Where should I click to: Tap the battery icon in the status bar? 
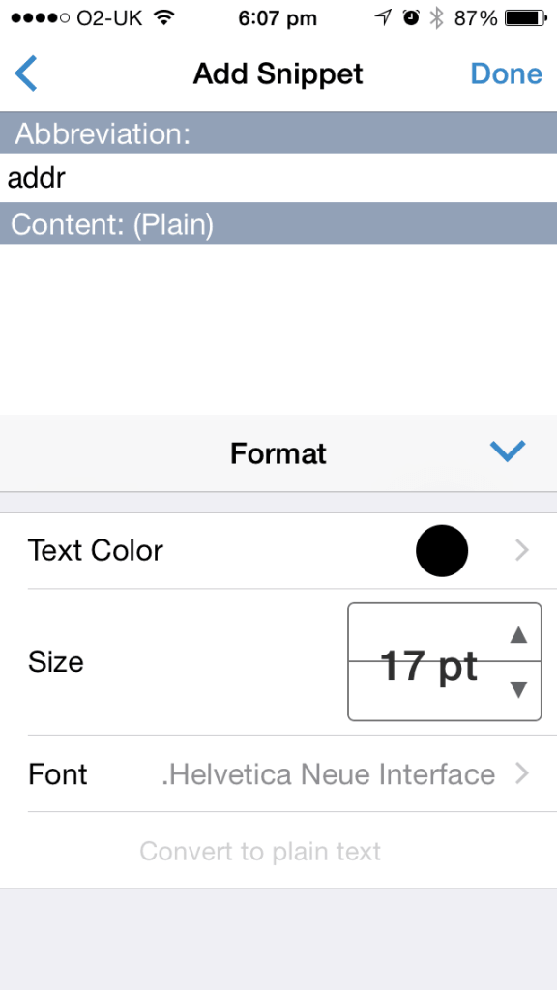coord(525,15)
